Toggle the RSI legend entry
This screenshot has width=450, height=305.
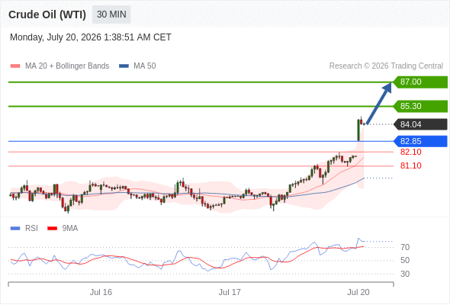pos(24,229)
